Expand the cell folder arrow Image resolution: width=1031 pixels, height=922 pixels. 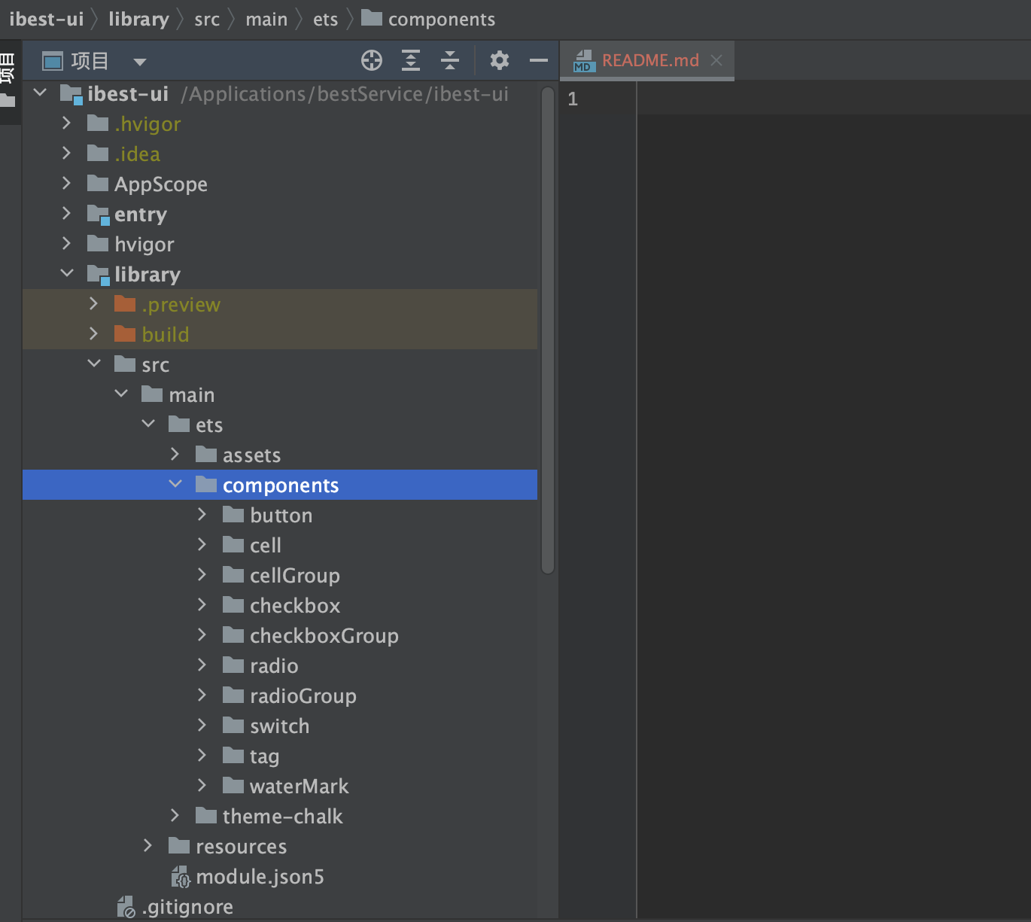coord(202,544)
